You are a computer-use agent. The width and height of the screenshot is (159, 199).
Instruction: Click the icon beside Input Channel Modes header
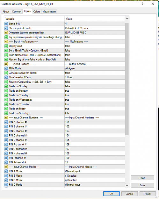tap(6, 167)
